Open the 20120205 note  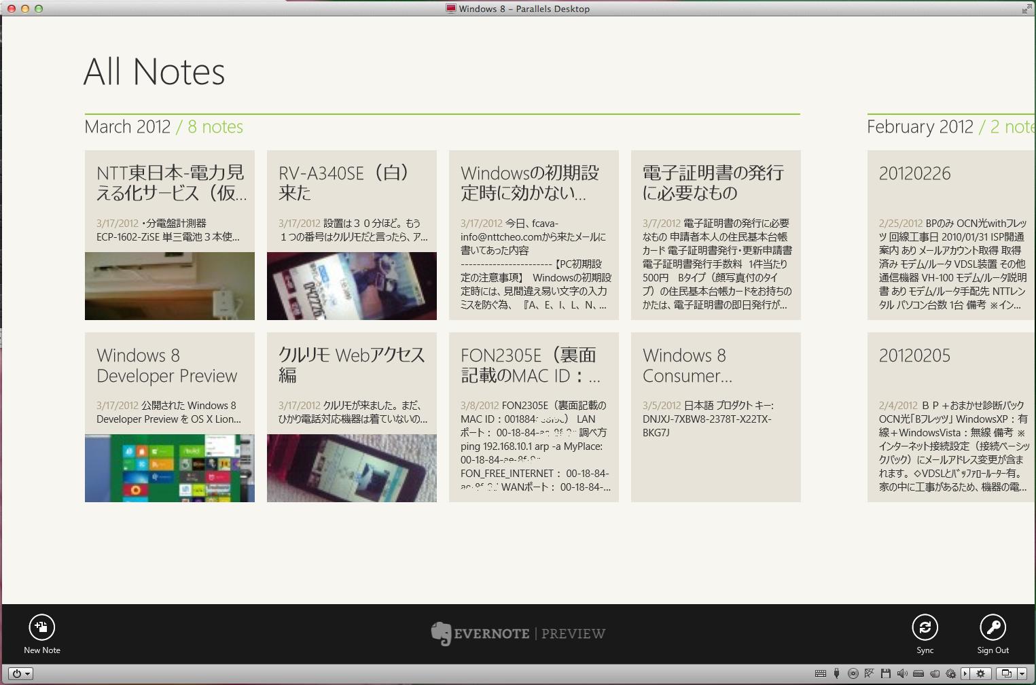click(x=952, y=417)
